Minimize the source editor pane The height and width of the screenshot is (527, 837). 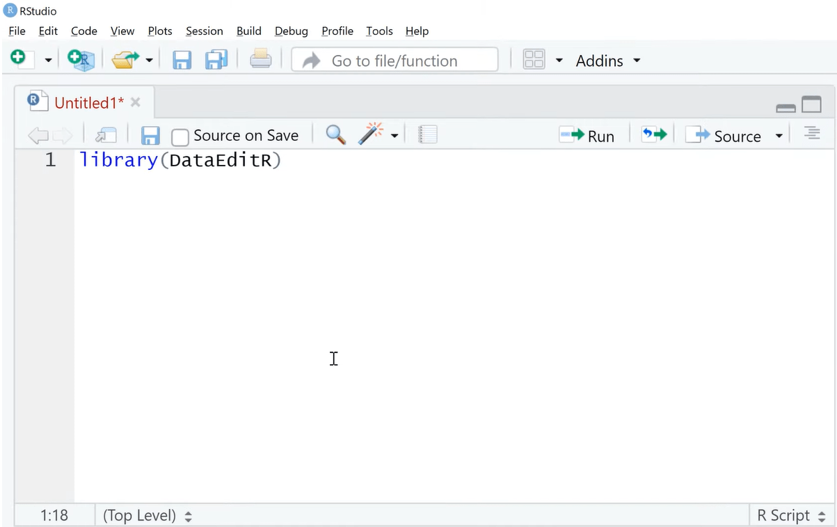pyautogui.click(x=786, y=107)
